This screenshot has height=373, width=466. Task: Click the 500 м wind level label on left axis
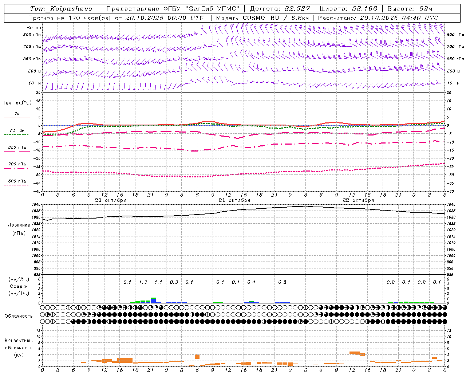point(35,71)
